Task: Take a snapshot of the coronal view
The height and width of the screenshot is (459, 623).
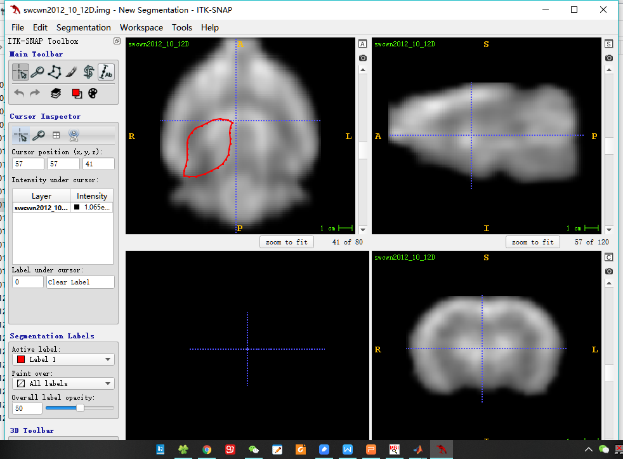Action: (x=608, y=271)
